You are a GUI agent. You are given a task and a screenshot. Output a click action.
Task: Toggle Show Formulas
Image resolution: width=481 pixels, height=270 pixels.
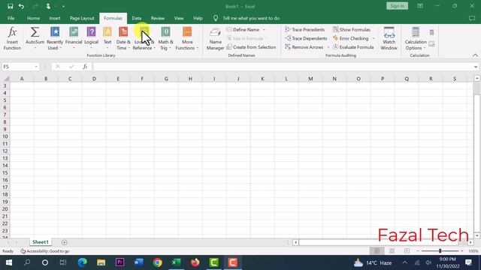pyautogui.click(x=352, y=30)
